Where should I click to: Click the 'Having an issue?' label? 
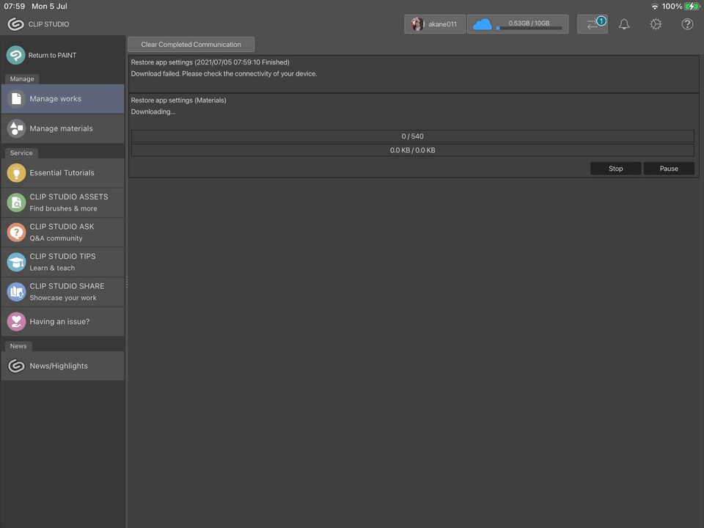click(x=59, y=321)
